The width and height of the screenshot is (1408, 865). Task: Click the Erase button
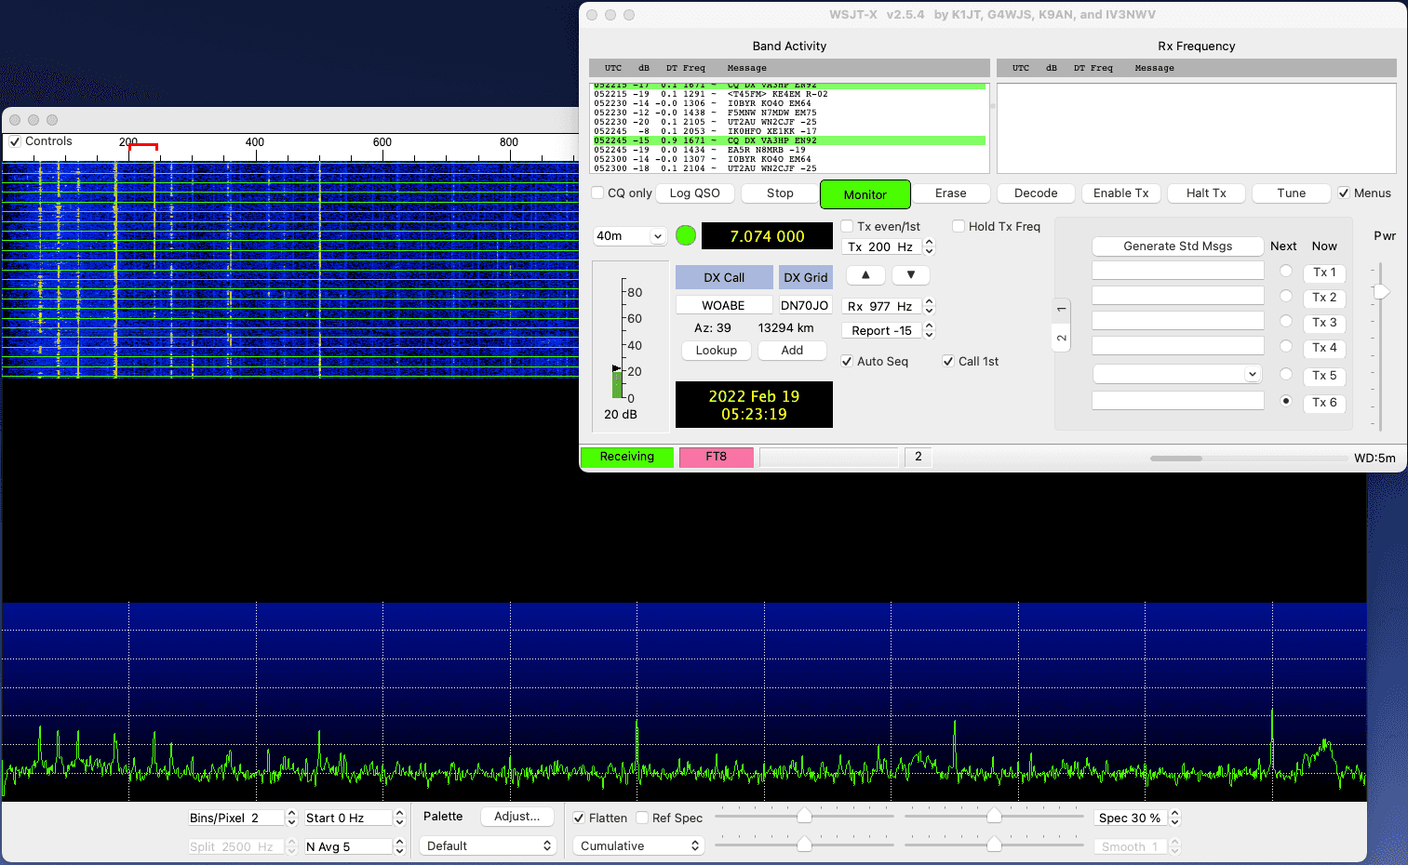click(950, 193)
